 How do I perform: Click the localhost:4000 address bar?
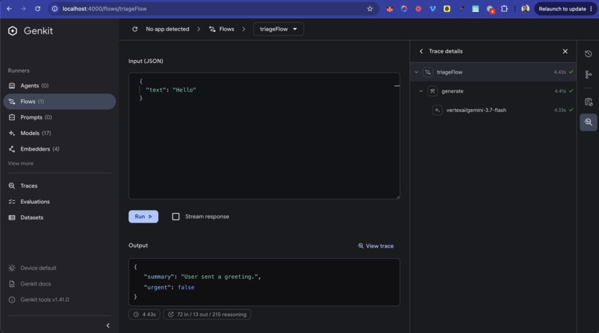(x=214, y=9)
